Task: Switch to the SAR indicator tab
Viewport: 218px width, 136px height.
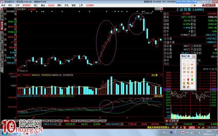Action: tap(103, 121)
